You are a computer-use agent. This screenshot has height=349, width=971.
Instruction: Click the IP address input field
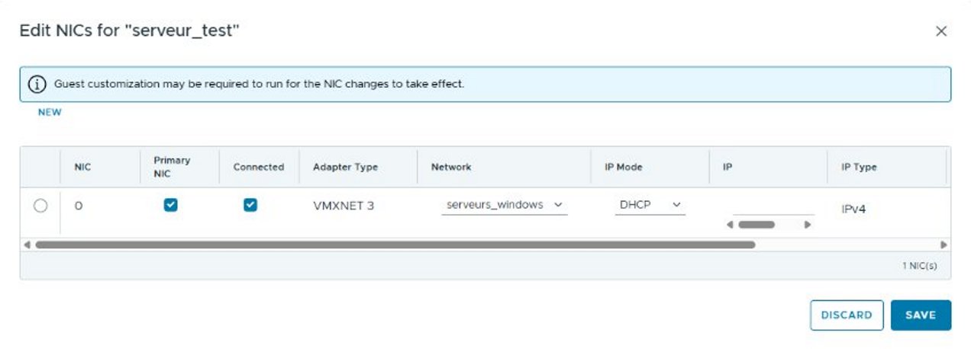point(773,207)
